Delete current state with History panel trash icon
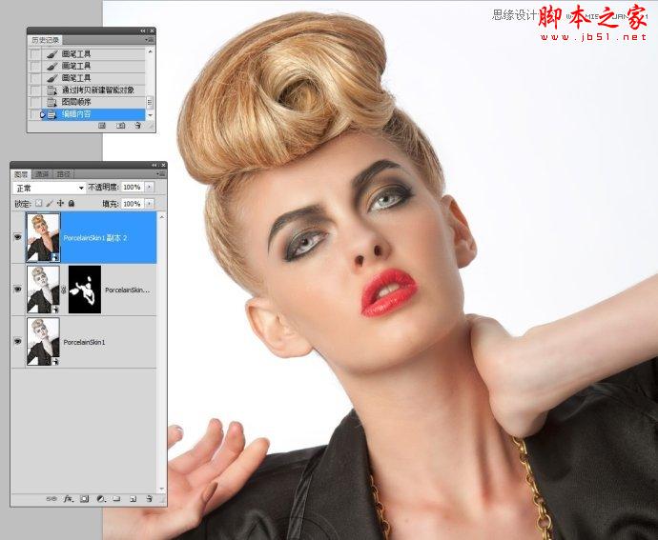Image resolution: width=658 pixels, height=540 pixels. click(137, 126)
